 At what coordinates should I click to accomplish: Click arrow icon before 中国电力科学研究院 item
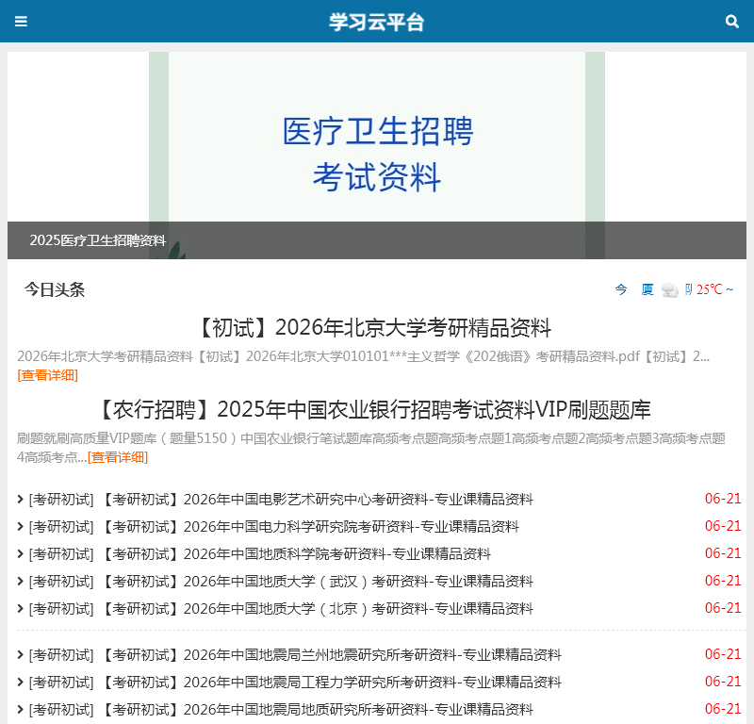coord(21,526)
